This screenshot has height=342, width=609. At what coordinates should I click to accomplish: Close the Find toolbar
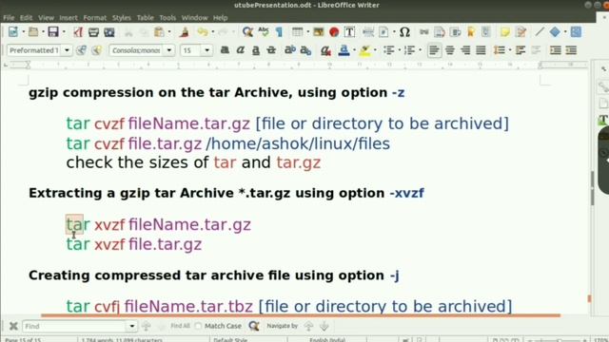(13, 326)
